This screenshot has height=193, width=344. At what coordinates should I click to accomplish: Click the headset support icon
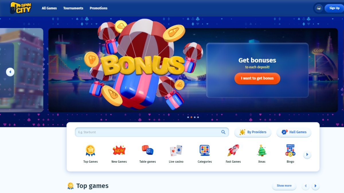[x=319, y=8]
